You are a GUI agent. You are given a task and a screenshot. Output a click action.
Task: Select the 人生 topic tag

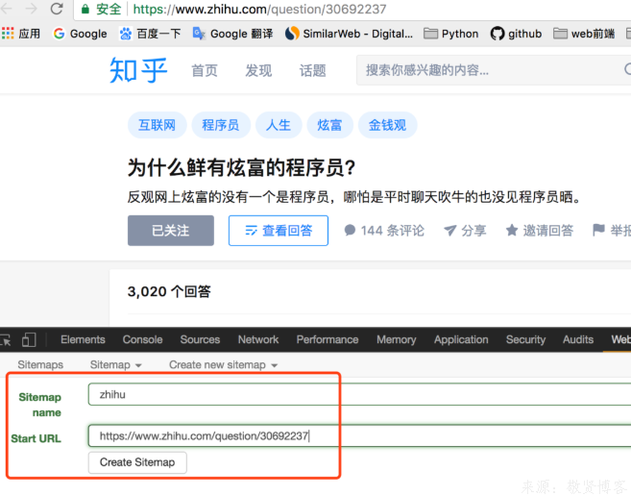coord(279,125)
